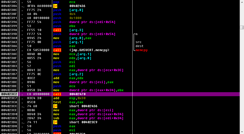Screen dimensions: 244x134
Task: Click the jump arrow marker beside address 00402386
Action: (23, 6)
